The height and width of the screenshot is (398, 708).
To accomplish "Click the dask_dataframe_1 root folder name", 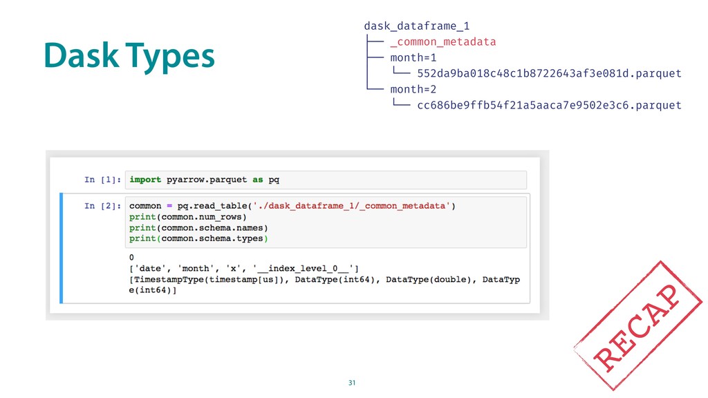I will pyautogui.click(x=417, y=26).
